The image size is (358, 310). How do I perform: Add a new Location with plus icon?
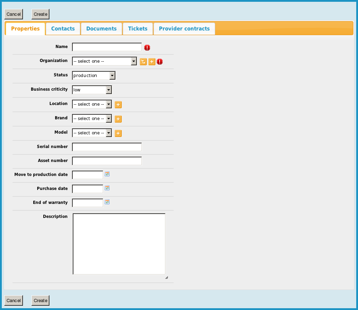click(x=118, y=105)
